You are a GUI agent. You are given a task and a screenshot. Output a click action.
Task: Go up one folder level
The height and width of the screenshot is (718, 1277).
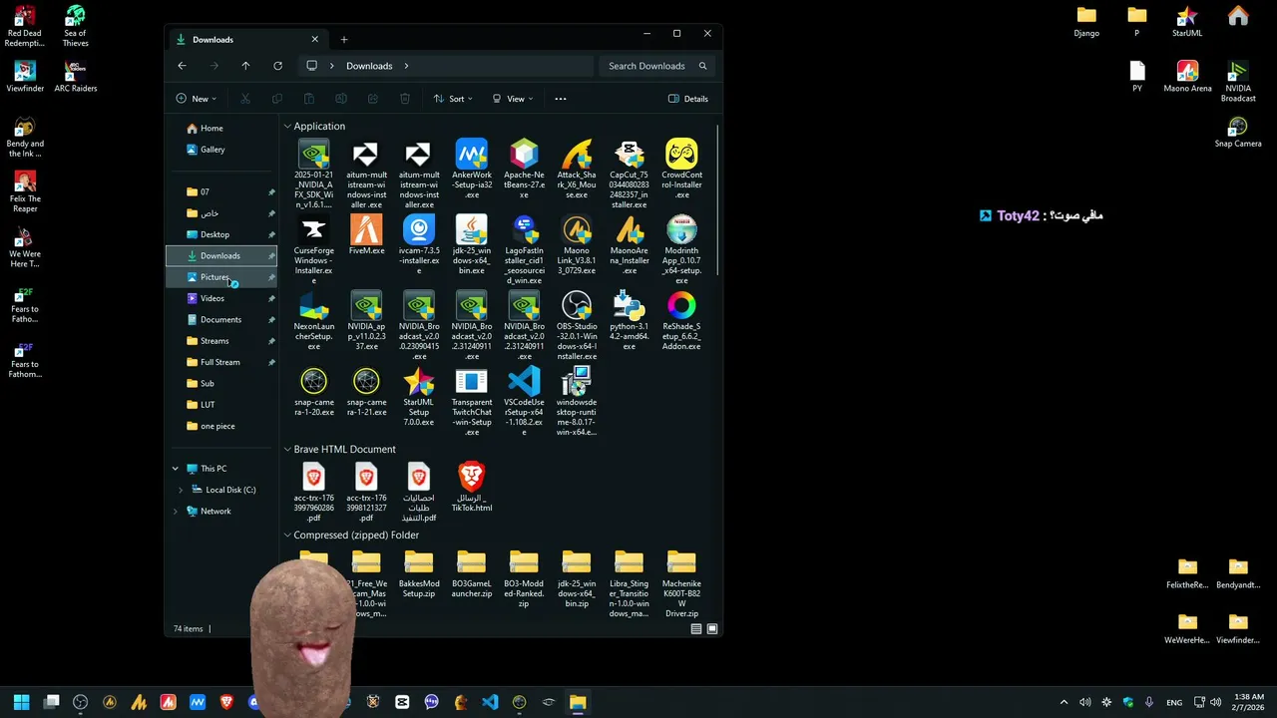(x=245, y=66)
